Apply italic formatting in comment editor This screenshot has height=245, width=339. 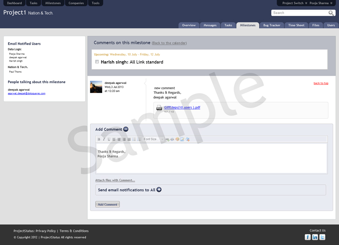[x=104, y=140]
